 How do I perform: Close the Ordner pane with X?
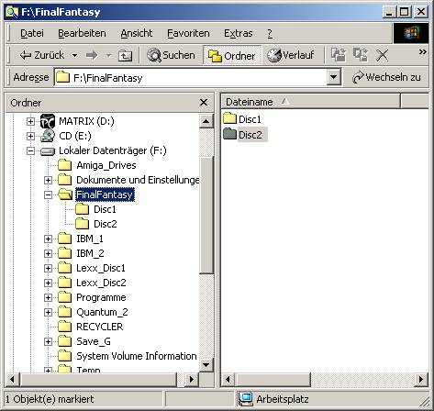(x=204, y=103)
